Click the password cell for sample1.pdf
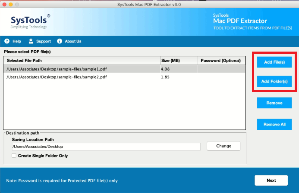The image size is (299, 193). [221, 69]
